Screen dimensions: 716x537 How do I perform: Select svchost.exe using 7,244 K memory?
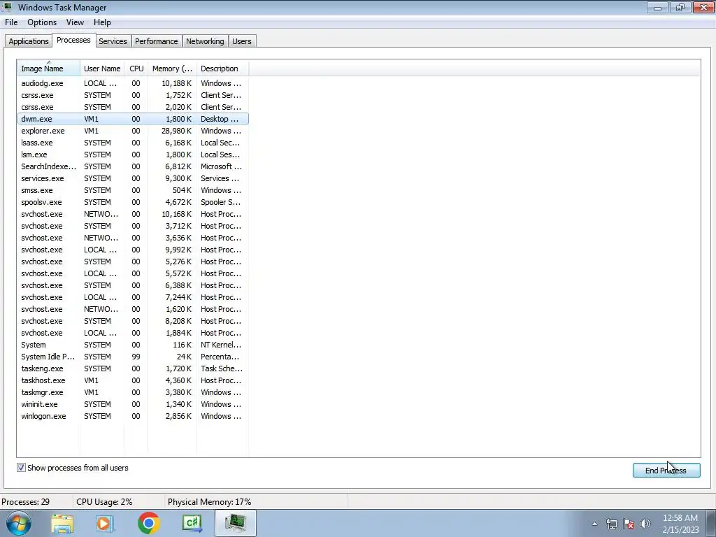pyautogui.click(x=133, y=296)
